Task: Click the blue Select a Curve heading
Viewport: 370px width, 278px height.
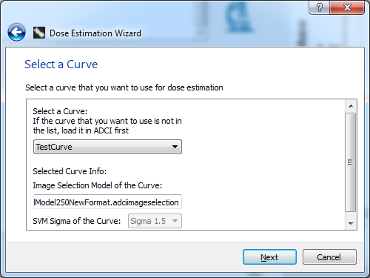Action: click(61, 64)
